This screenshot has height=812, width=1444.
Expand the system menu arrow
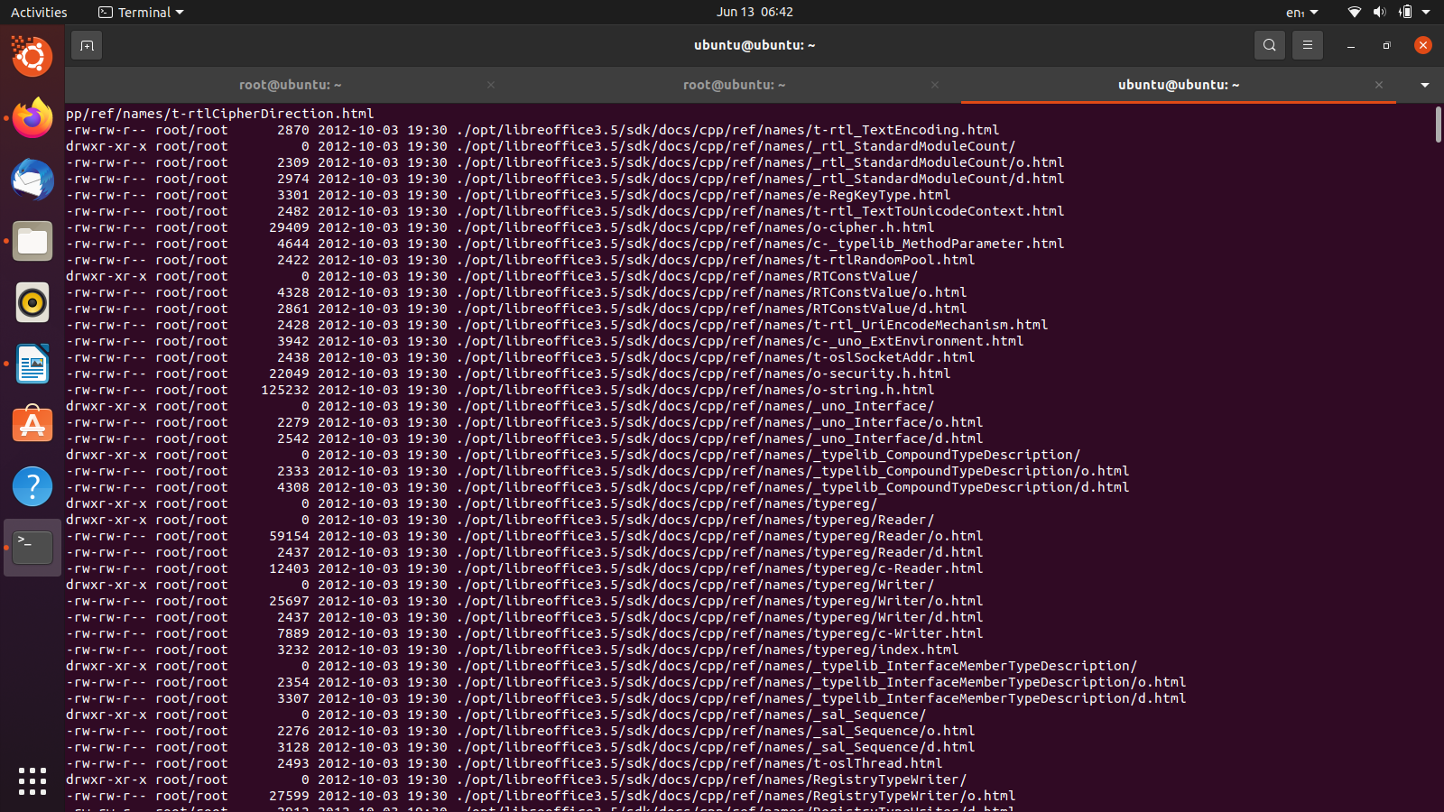point(1426,13)
